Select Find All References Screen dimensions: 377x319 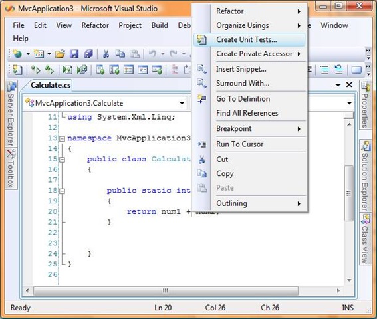[249, 113]
